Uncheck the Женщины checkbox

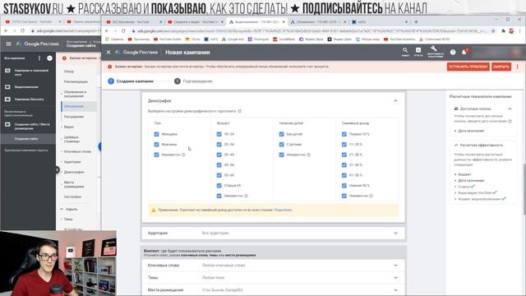pos(156,134)
